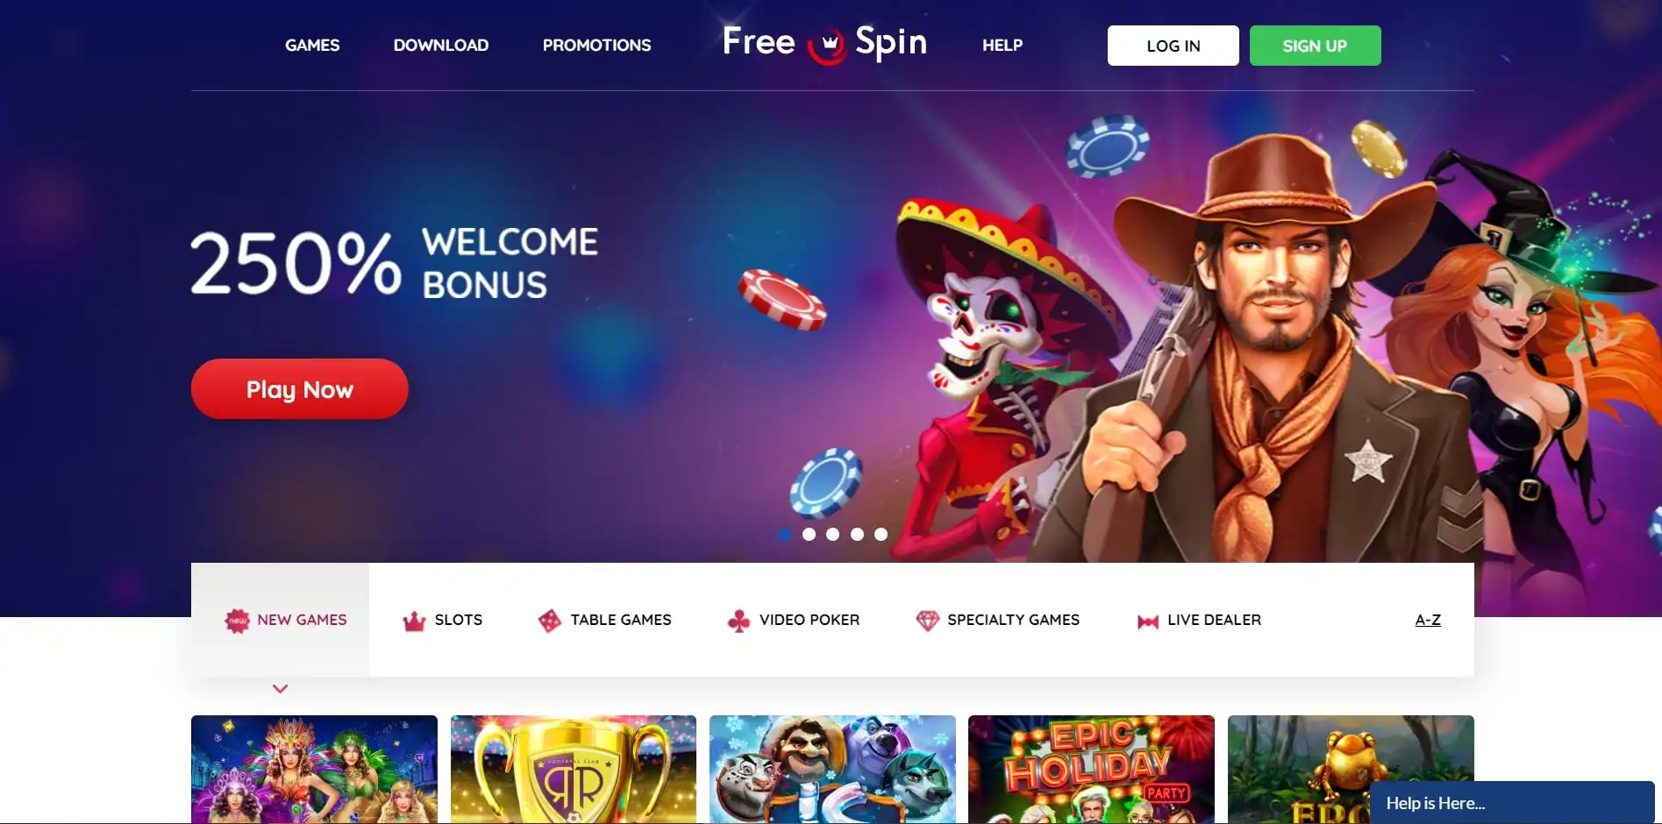Open the Epic Holiday Party game thumbnail
The image size is (1662, 824).
(1091, 770)
